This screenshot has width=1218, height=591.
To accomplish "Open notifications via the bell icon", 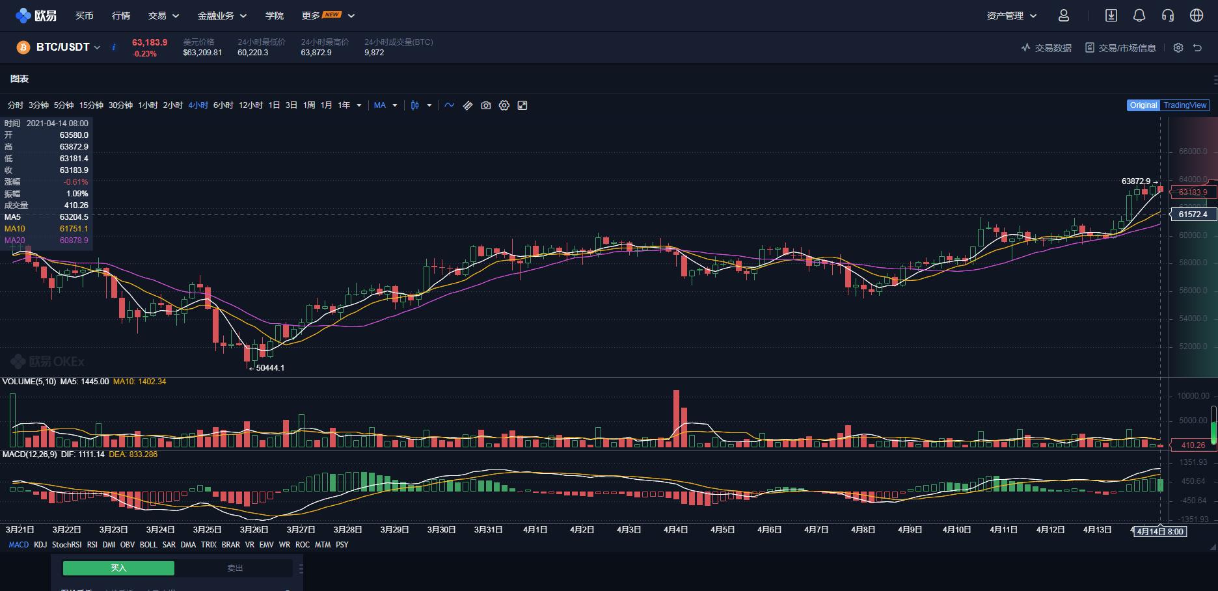I will pos(1138,15).
